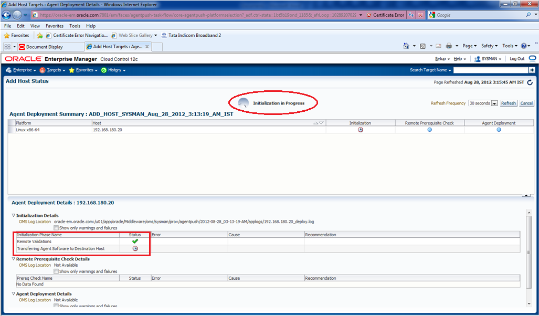Collapse Remote Prerequisite Check Details section

(x=14, y=259)
